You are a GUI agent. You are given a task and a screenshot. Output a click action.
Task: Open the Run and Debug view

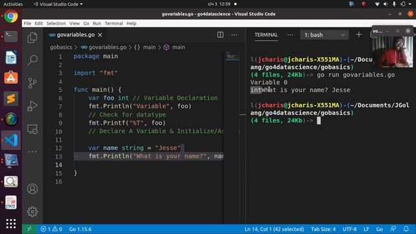pos(32,106)
